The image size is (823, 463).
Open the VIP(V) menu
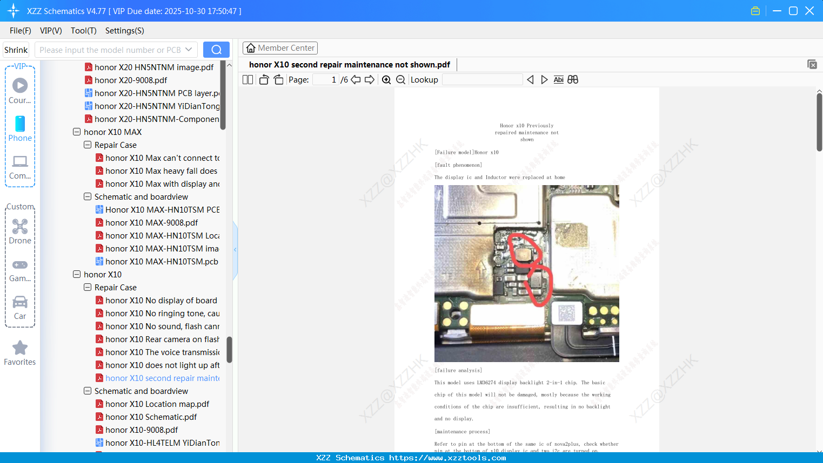coord(51,31)
